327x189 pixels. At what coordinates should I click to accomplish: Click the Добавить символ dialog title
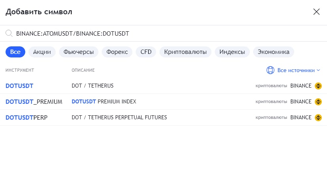(x=39, y=12)
